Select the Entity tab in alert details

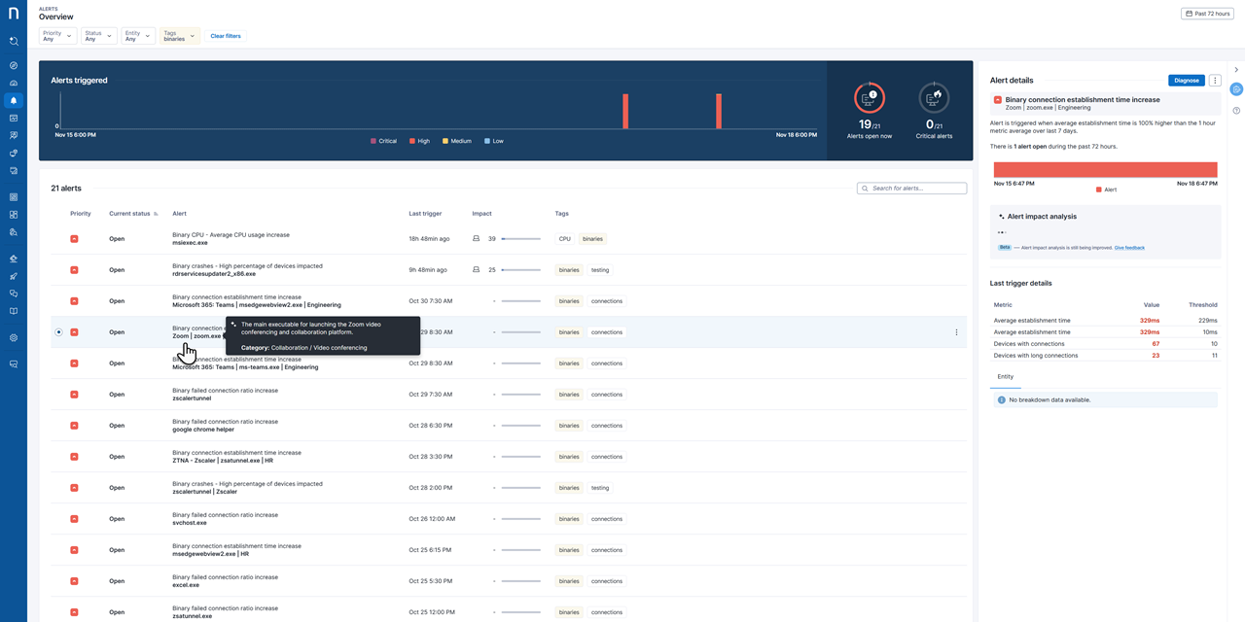click(x=1005, y=377)
